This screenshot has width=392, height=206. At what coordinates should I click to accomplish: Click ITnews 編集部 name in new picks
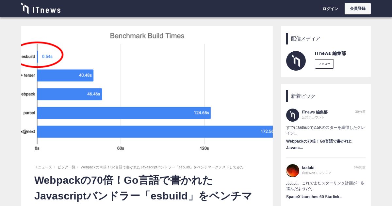click(x=315, y=112)
